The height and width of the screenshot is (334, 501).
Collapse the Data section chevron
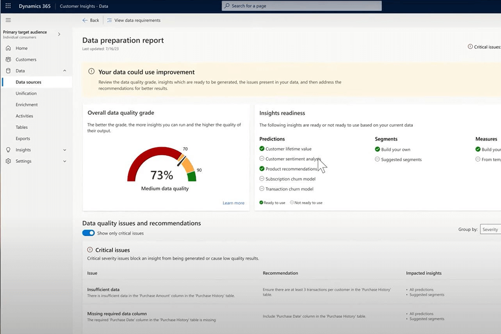click(65, 71)
